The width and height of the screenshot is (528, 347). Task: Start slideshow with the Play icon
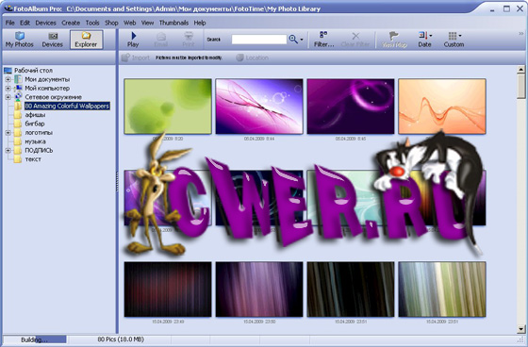133,40
